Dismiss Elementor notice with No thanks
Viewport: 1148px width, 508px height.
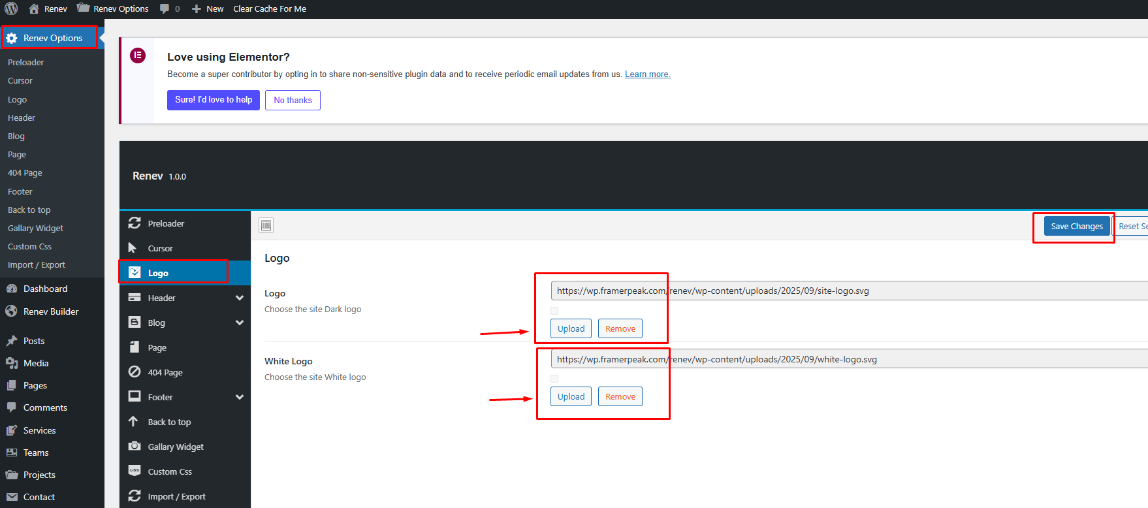click(293, 100)
